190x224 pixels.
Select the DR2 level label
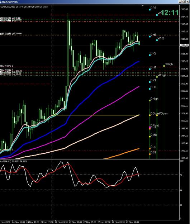pyautogui.click(x=153, y=53)
